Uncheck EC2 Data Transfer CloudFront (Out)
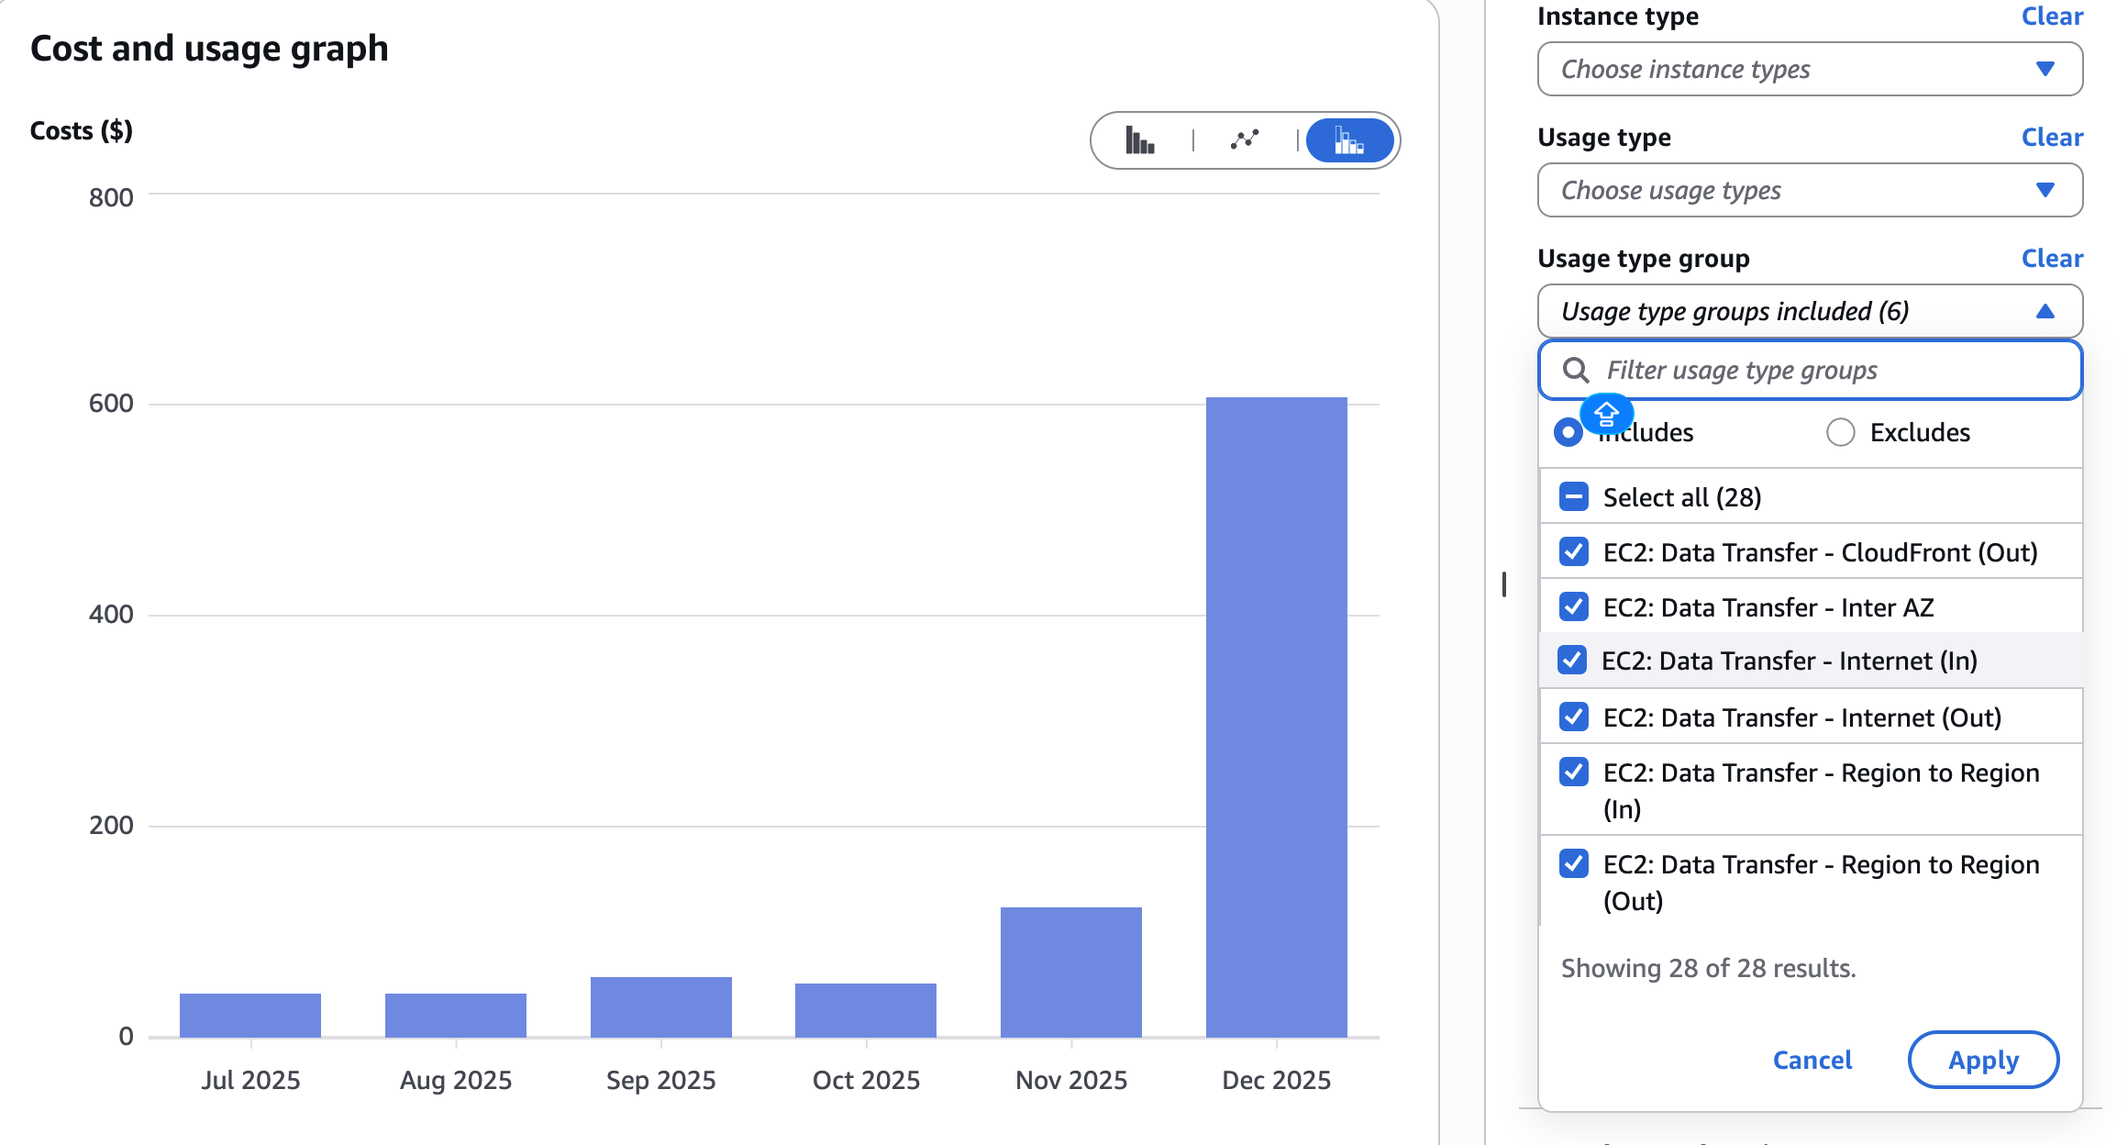This screenshot has height=1145, width=2128. (1574, 552)
